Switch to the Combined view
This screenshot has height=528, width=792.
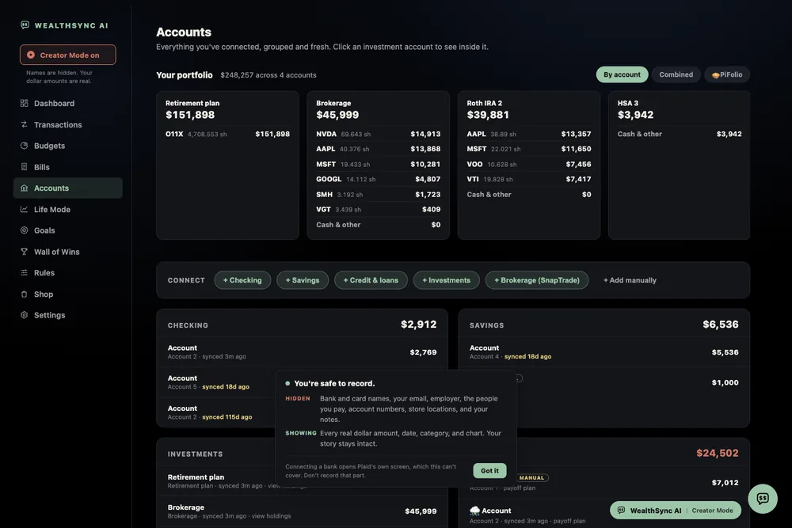click(x=676, y=74)
